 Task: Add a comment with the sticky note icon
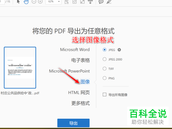[x=101, y=2]
